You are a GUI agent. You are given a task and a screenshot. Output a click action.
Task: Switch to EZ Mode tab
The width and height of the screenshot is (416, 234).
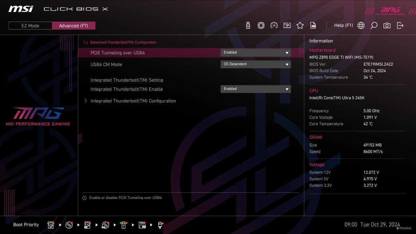pyautogui.click(x=30, y=26)
